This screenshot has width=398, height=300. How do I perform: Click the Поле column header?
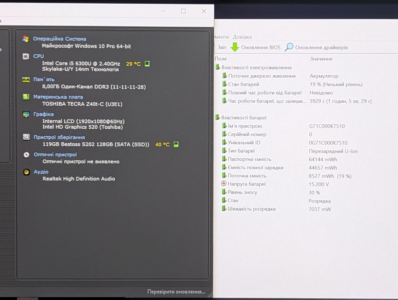[x=221, y=59]
